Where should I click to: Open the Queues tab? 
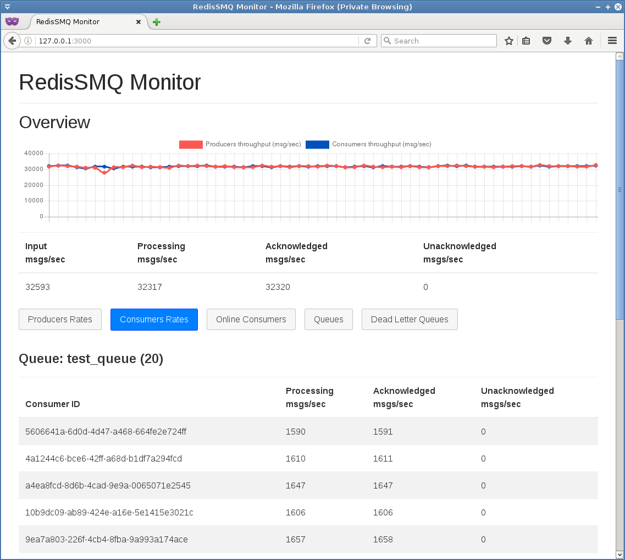click(329, 320)
